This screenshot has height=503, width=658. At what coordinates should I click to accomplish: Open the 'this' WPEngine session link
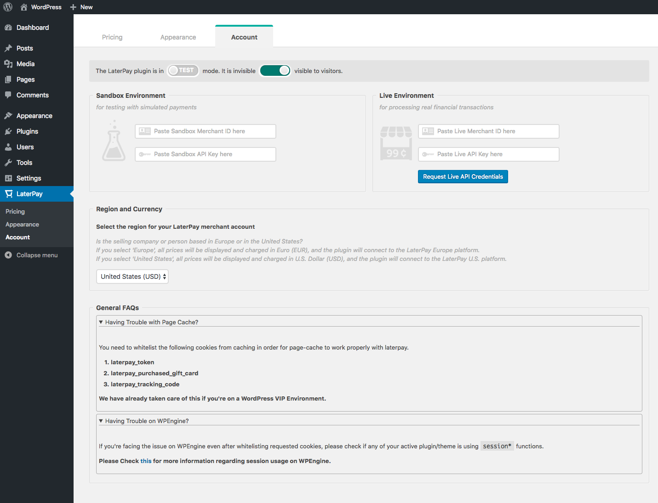146,461
